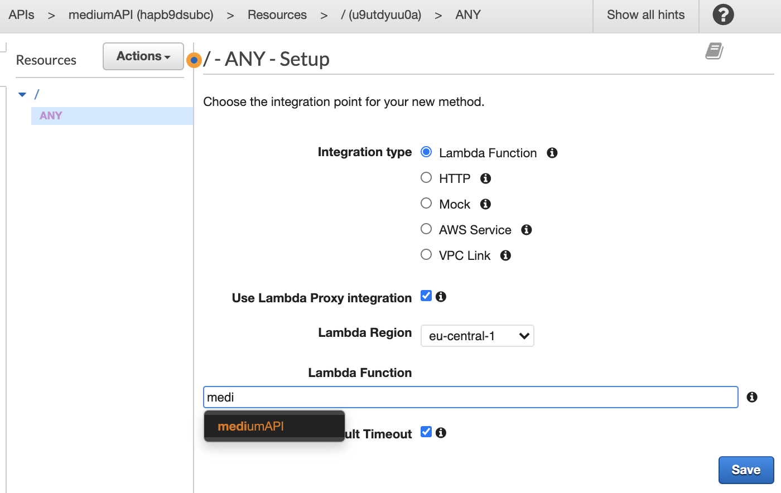Open Resources breadcrumb link
This screenshot has width=781, height=493.
(x=277, y=15)
